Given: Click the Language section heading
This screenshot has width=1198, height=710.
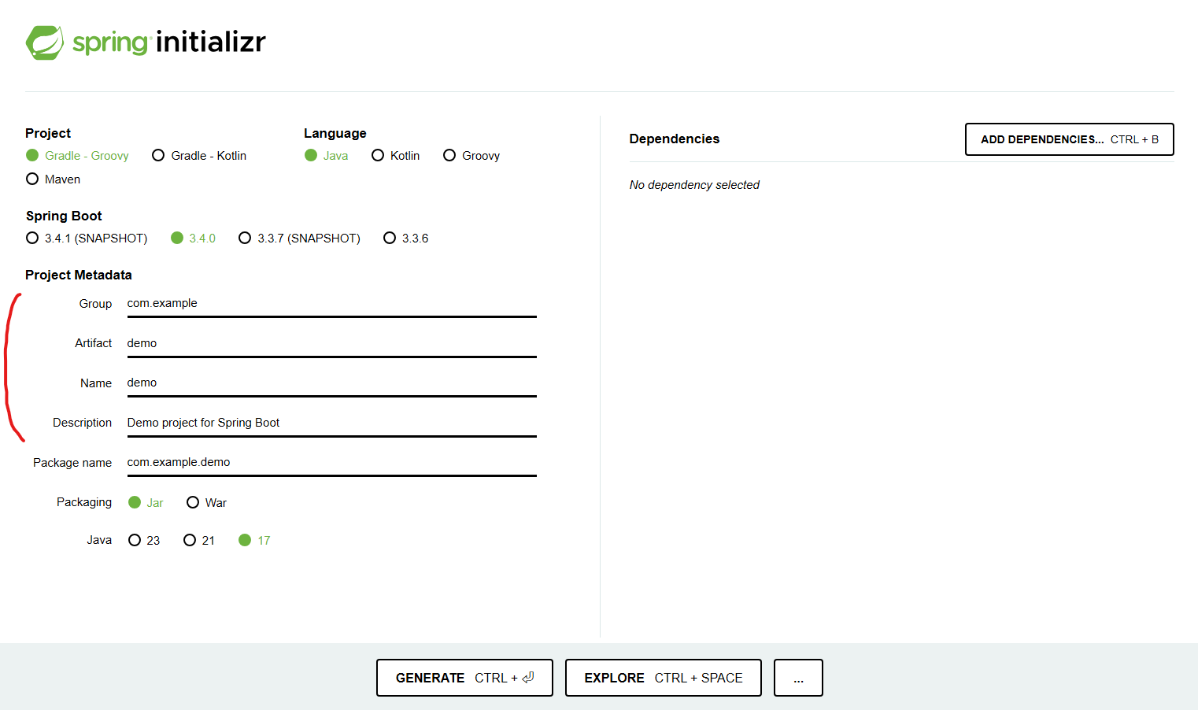Looking at the screenshot, I should pyautogui.click(x=335, y=134).
